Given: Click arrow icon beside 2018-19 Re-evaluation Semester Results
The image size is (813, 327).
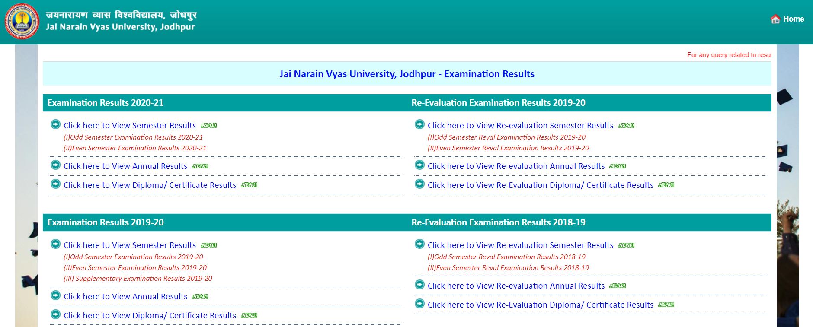Looking at the screenshot, I should click(x=419, y=244).
